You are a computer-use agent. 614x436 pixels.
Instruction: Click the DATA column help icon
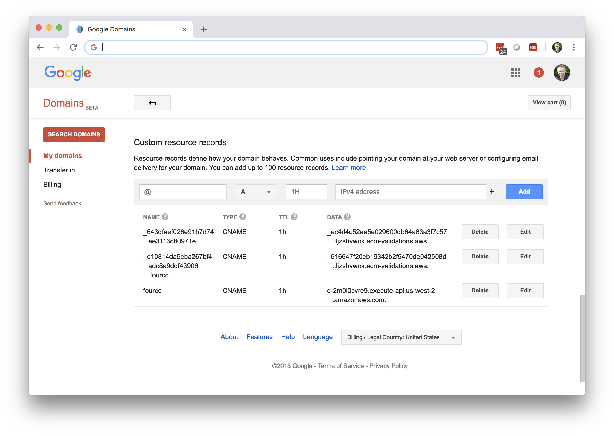347,217
